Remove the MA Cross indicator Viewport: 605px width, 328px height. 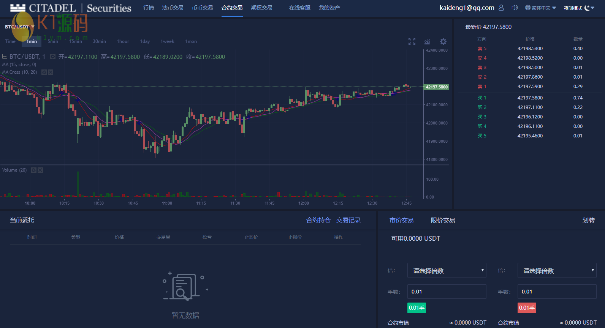click(x=51, y=72)
